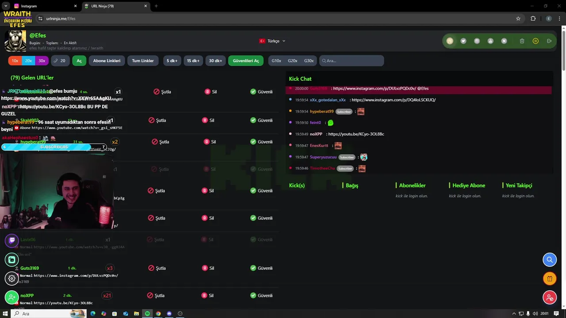The width and height of the screenshot is (566, 318).
Task: Select the G20x option
Action: click(293, 61)
